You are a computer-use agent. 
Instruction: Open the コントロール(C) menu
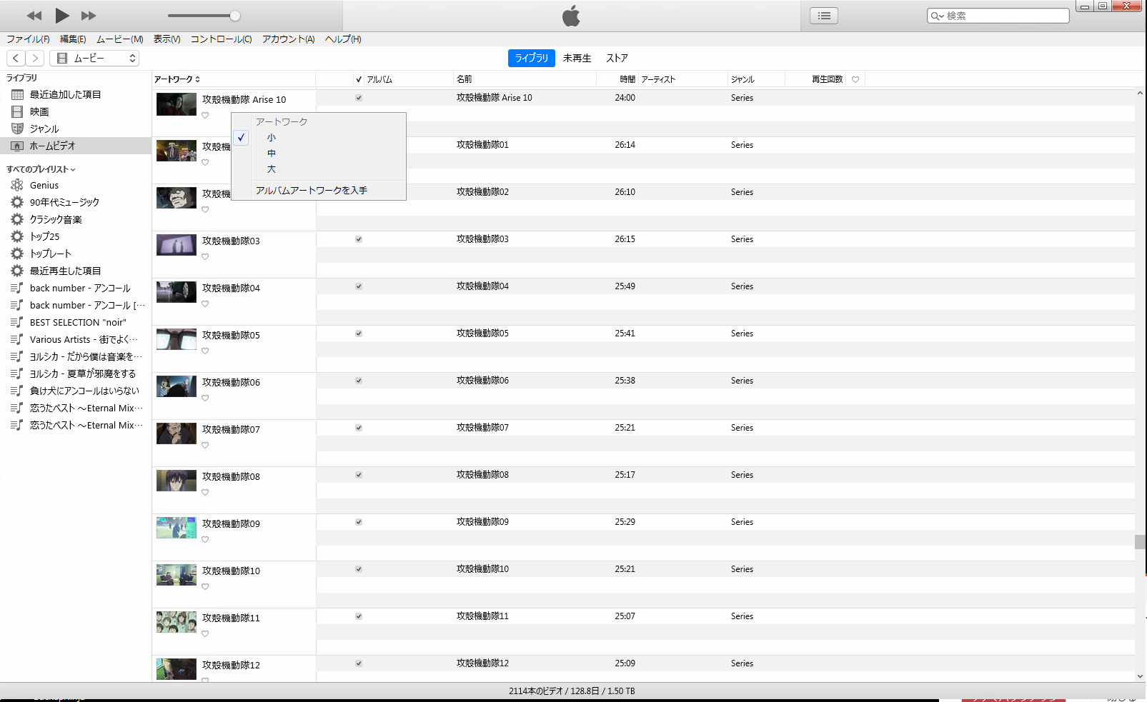coord(222,39)
